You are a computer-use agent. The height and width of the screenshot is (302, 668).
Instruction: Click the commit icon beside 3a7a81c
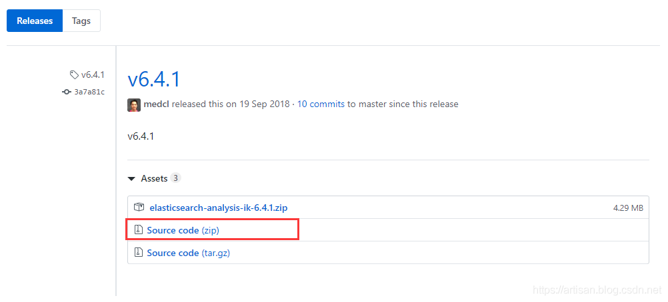click(67, 92)
